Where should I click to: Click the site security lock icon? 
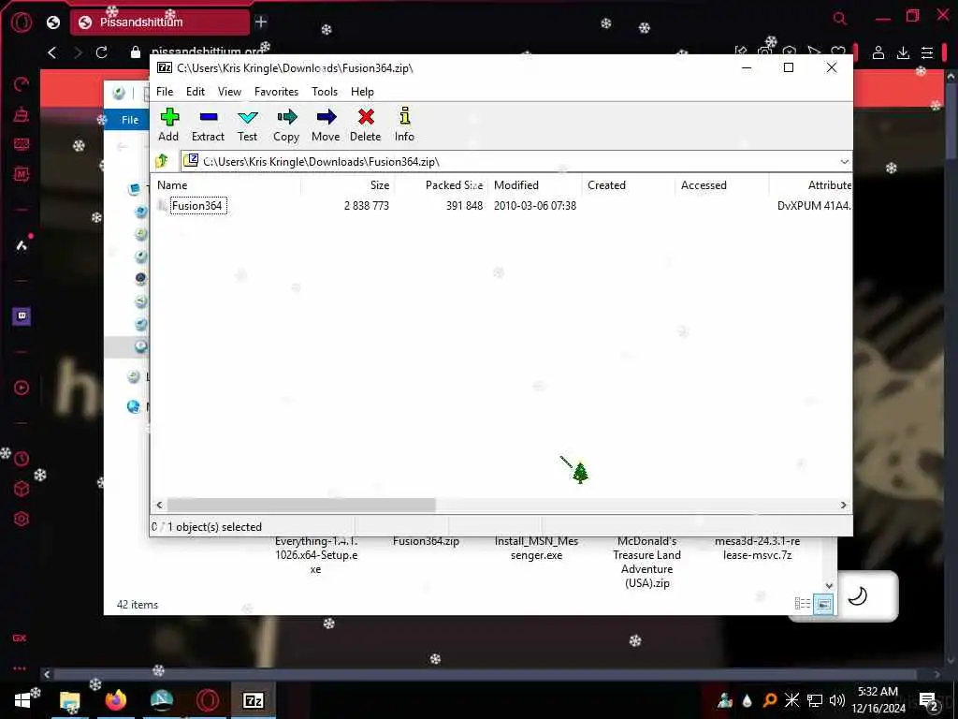pos(136,52)
